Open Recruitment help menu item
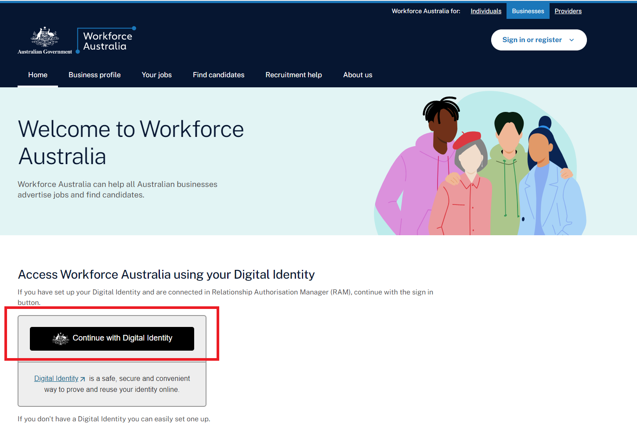 click(293, 75)
